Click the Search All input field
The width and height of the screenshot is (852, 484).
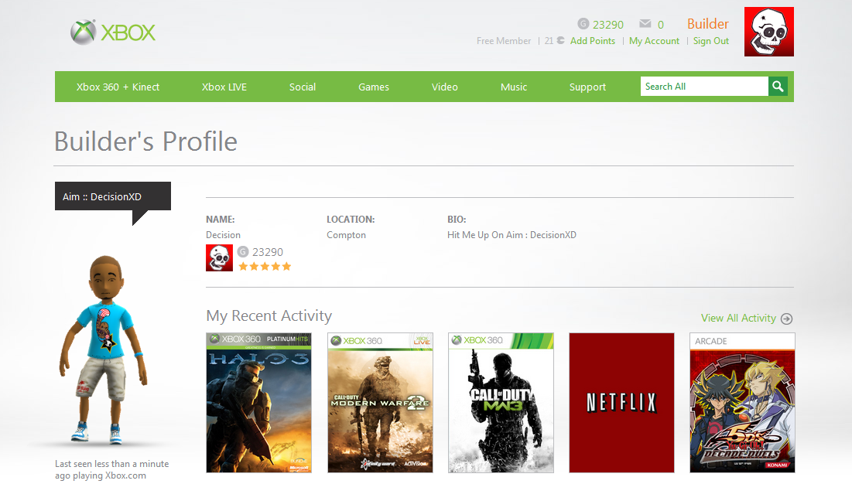tap(704, 87)
